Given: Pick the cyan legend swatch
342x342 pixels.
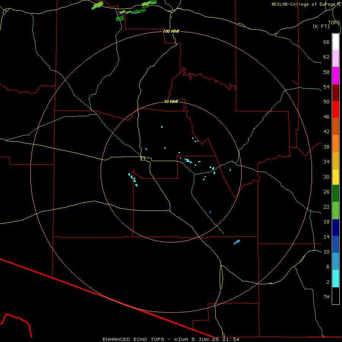Looking at the screenshot, I should (336, 279).
